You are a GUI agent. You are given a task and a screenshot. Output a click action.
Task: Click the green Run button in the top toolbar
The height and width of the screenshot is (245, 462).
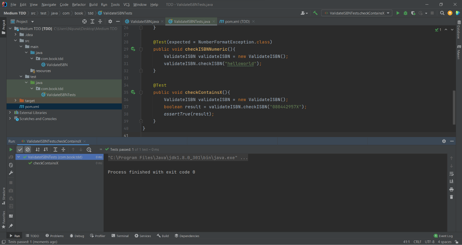coord(398,13)
